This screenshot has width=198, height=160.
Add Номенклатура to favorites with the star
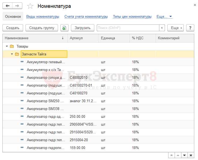point(30,6)
